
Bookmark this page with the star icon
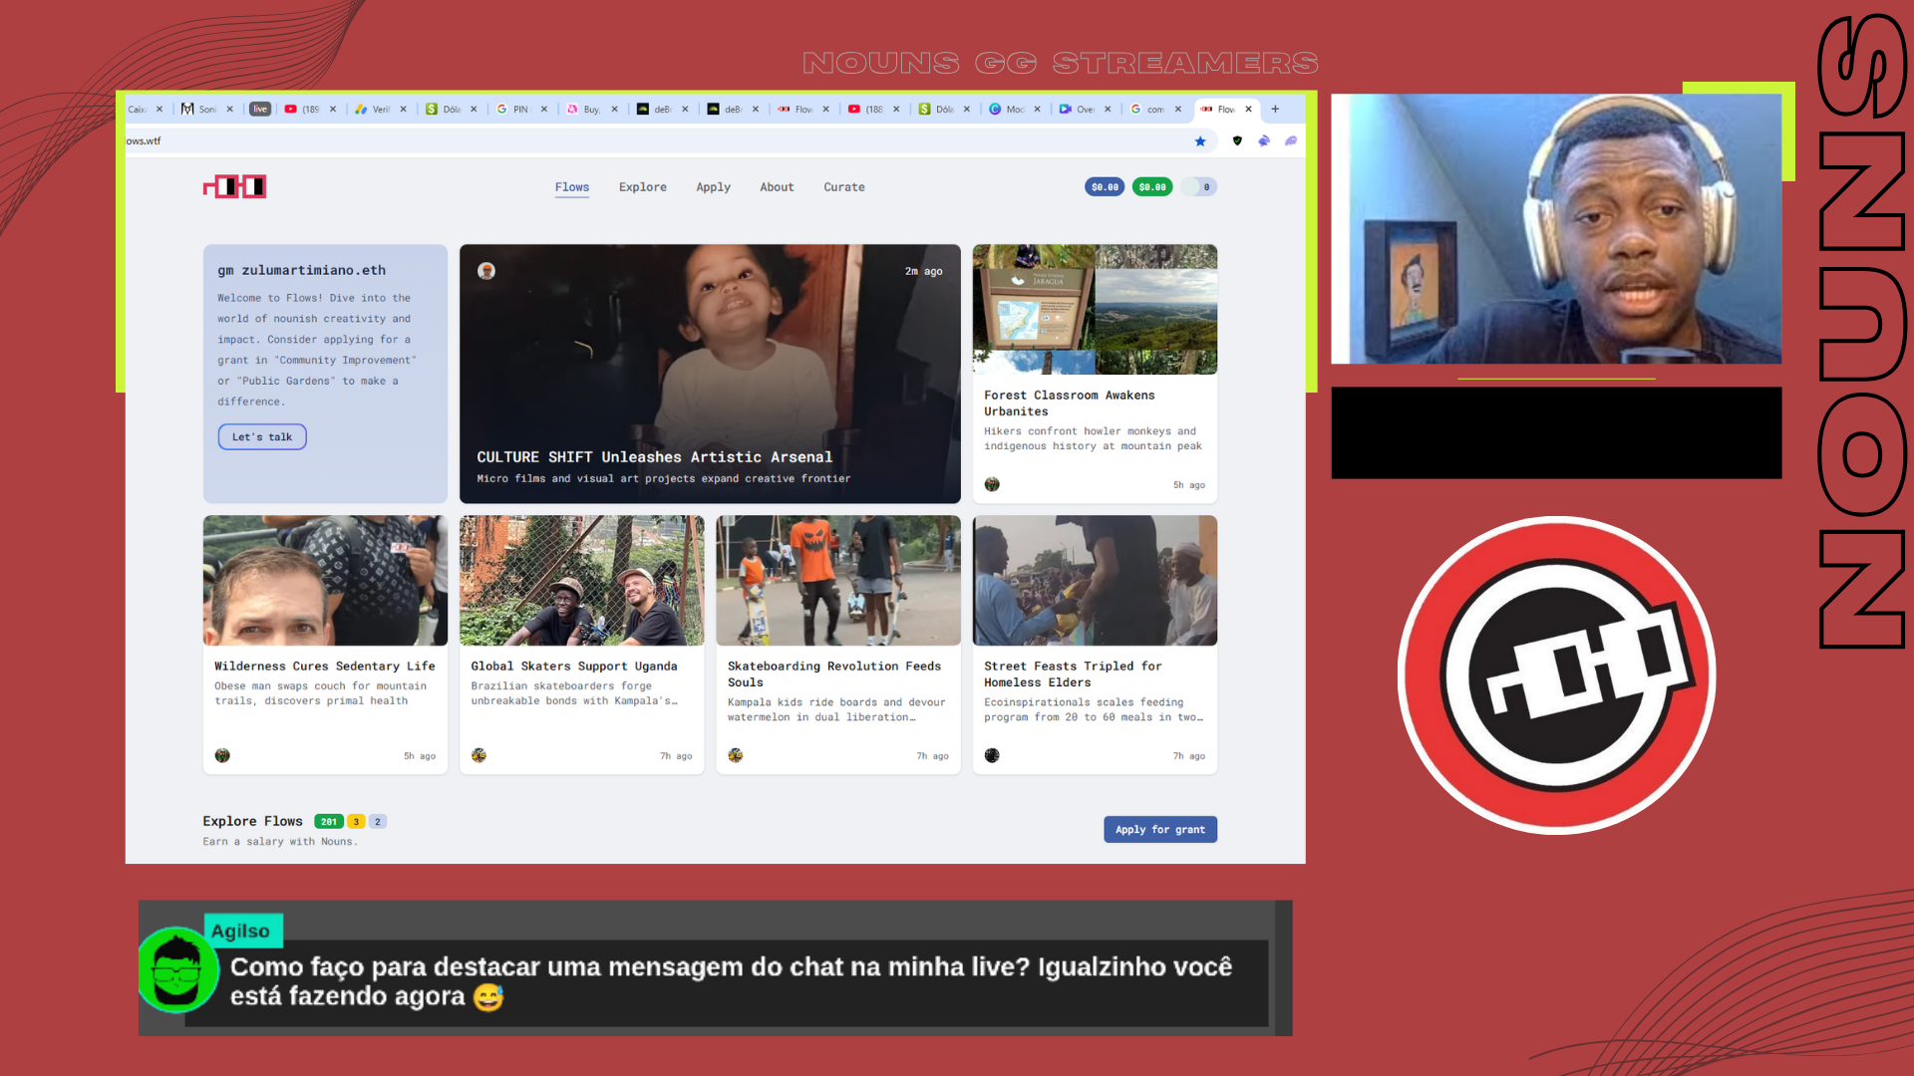click(x=1200, y=141)
